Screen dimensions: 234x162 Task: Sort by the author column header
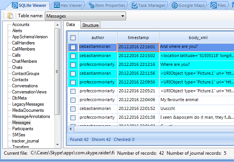(98, 38)
